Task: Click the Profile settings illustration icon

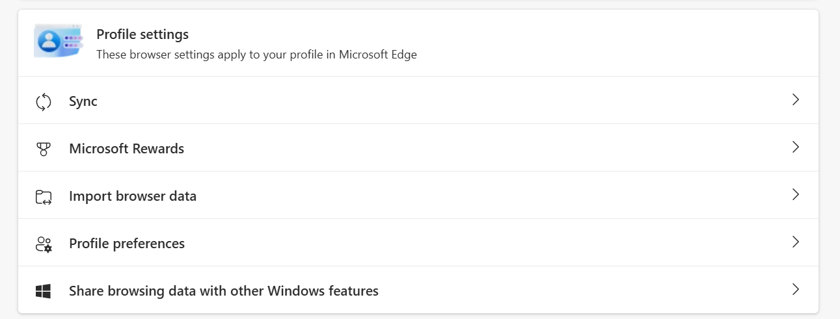Action: 58,42
